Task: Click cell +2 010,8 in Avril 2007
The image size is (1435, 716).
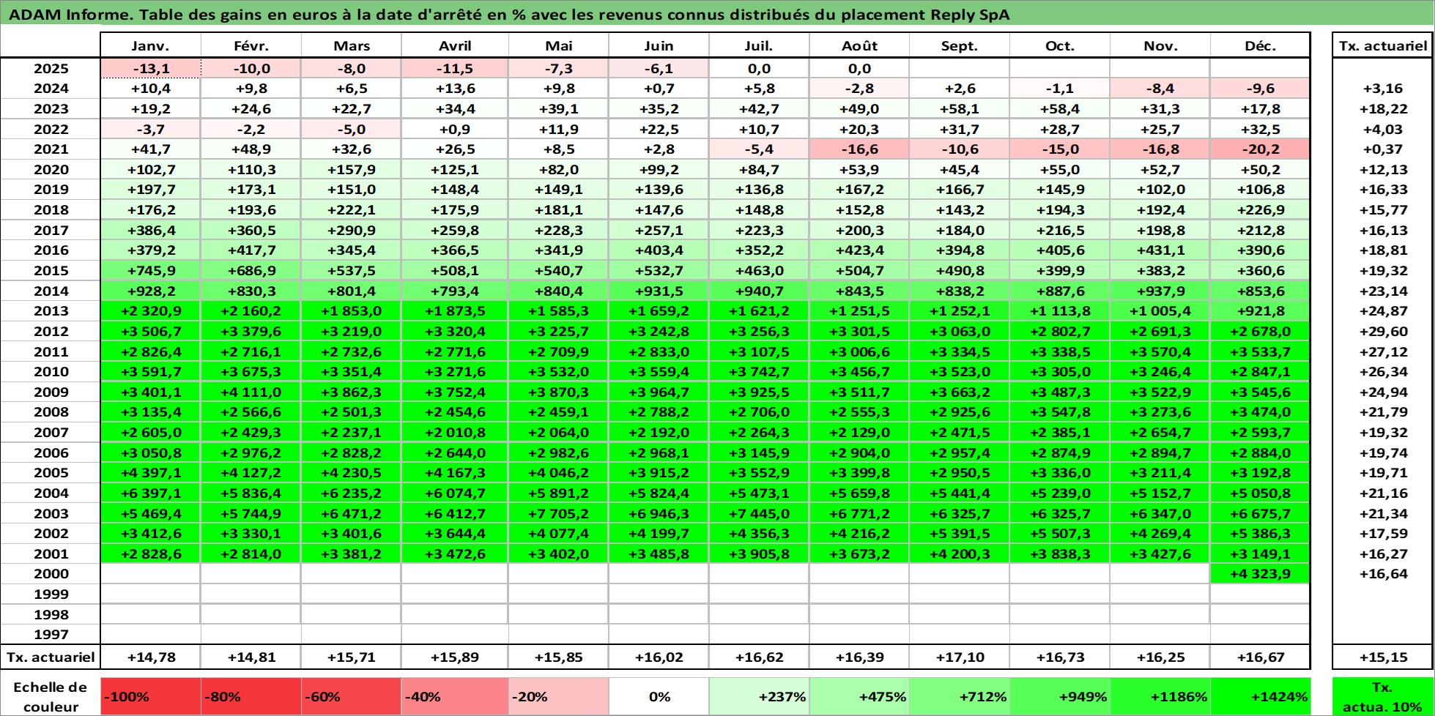Action: tap(455, 433)
